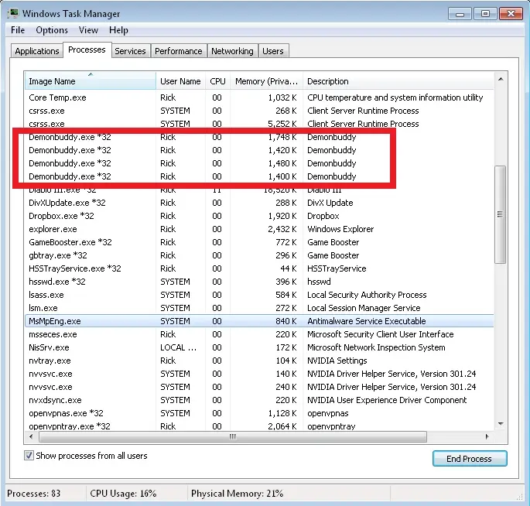Sort by User Name column header

click(180, 81)
